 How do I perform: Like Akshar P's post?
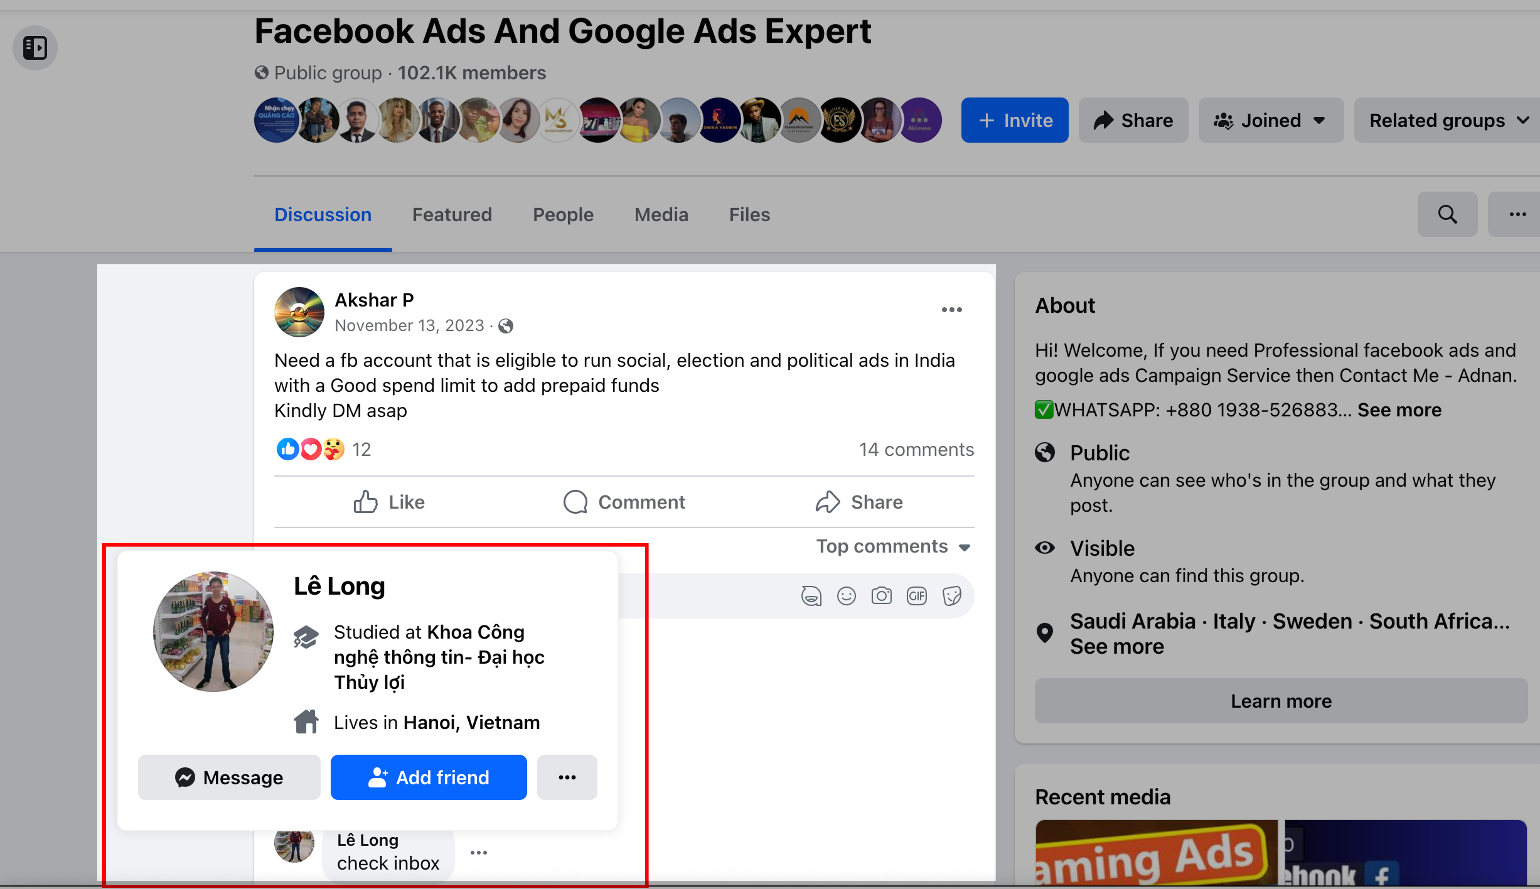[389, 502]
